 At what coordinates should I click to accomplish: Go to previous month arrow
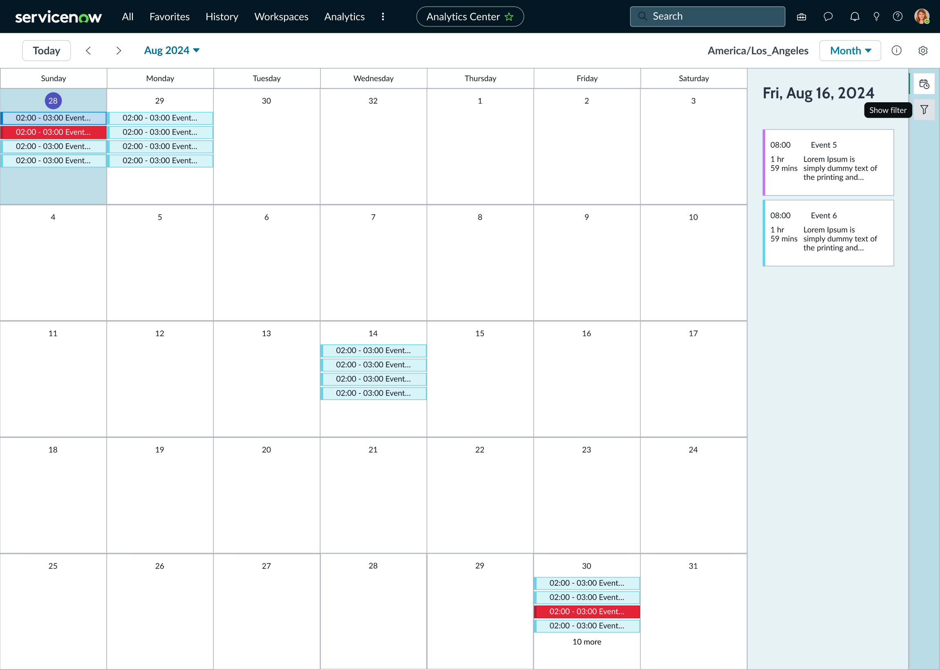(88, 51)
